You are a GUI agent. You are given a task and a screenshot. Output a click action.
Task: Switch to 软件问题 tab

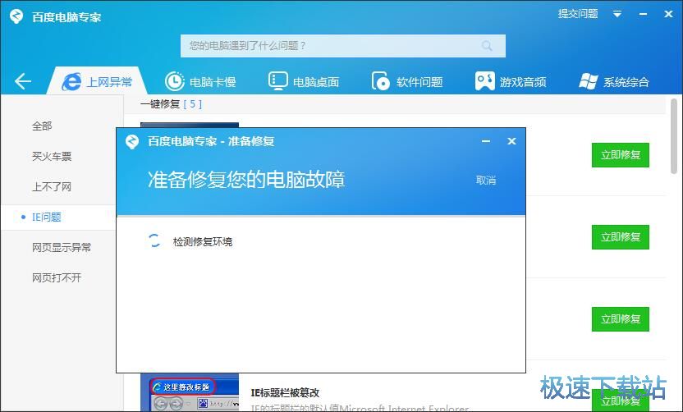click(x=407, y=81)
